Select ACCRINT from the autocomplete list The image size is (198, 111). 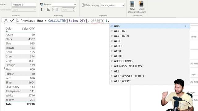point(150,31)
